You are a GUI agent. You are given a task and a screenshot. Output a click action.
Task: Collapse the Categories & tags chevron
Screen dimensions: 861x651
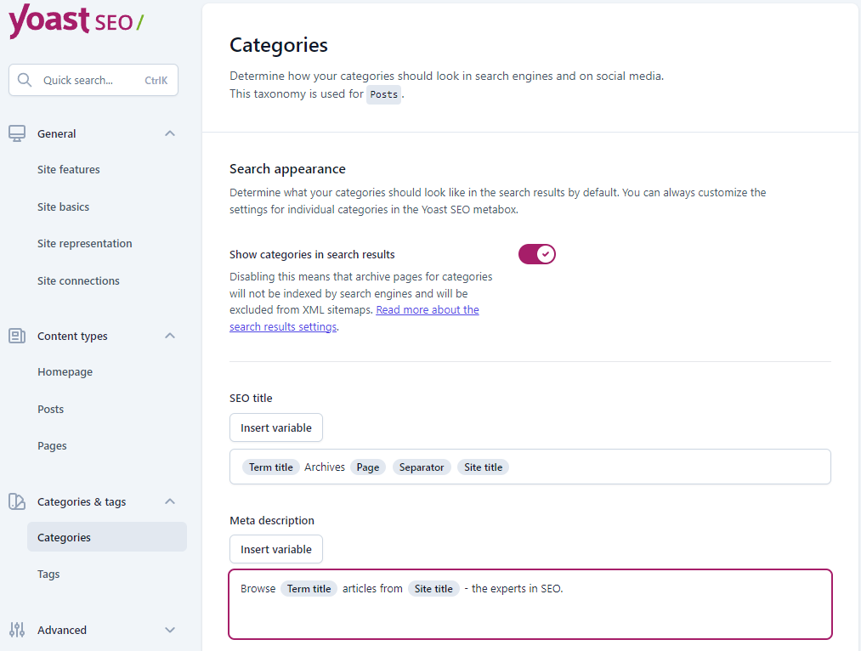[x=170, y=501]
